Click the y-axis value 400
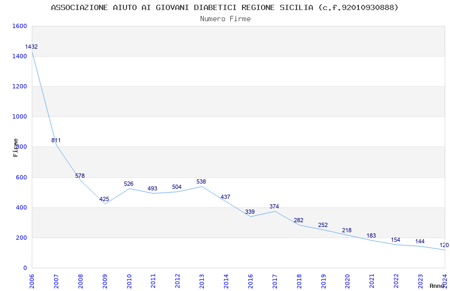 (21, 207)
